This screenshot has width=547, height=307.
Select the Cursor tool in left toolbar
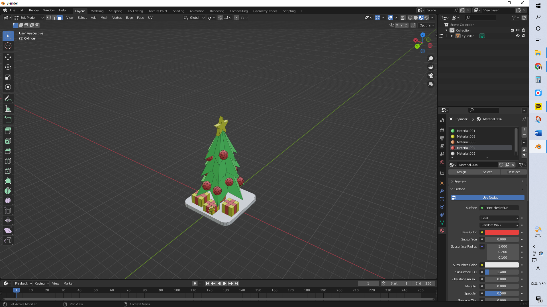8,46
